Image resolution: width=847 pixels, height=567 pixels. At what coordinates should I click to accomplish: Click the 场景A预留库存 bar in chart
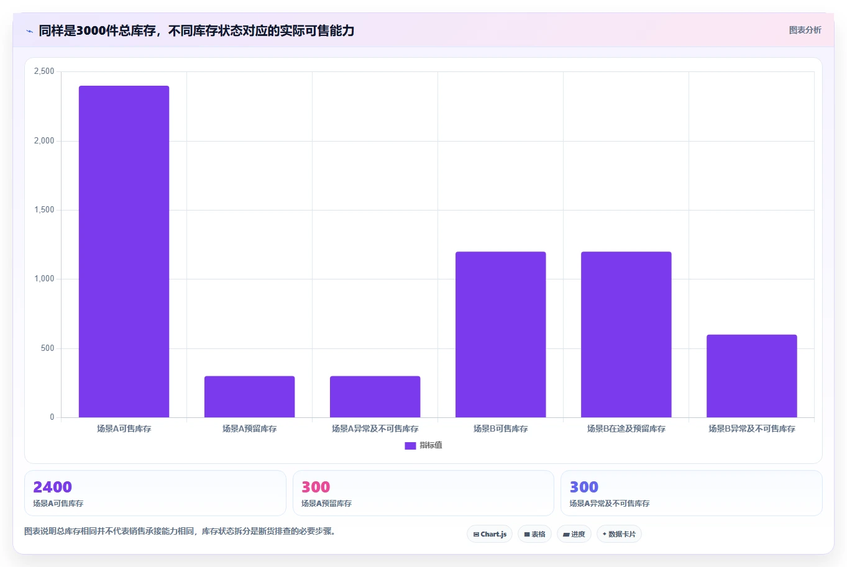[249, 397]
